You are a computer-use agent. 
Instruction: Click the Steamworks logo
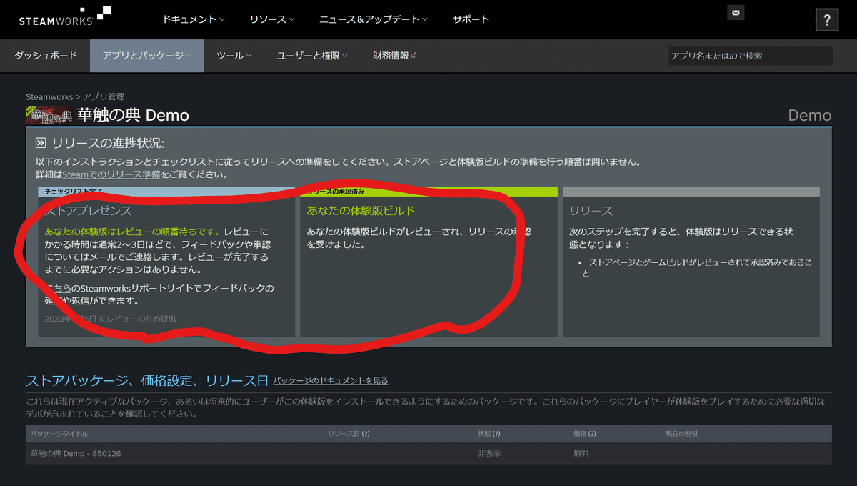point(65,16)
